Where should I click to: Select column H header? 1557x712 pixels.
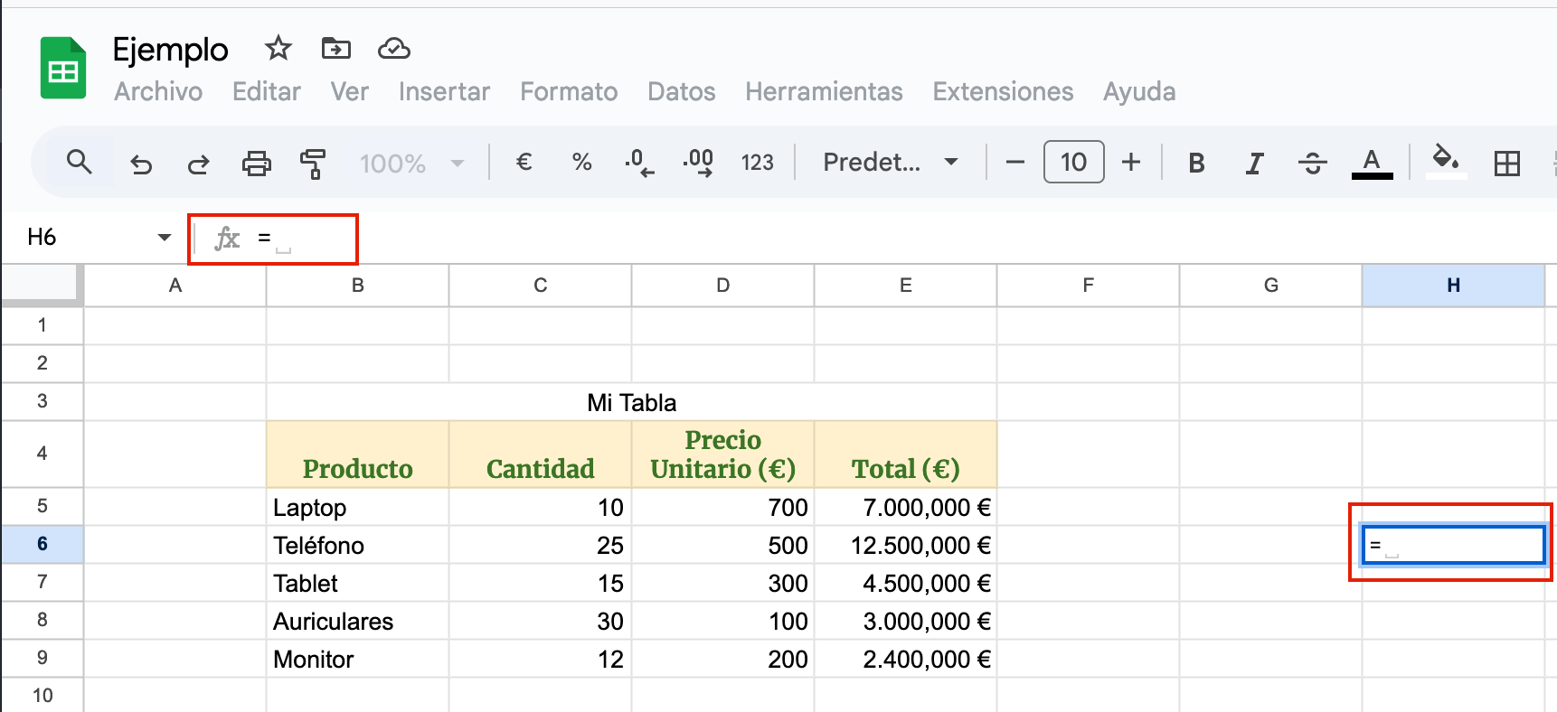click(1453, 286)
